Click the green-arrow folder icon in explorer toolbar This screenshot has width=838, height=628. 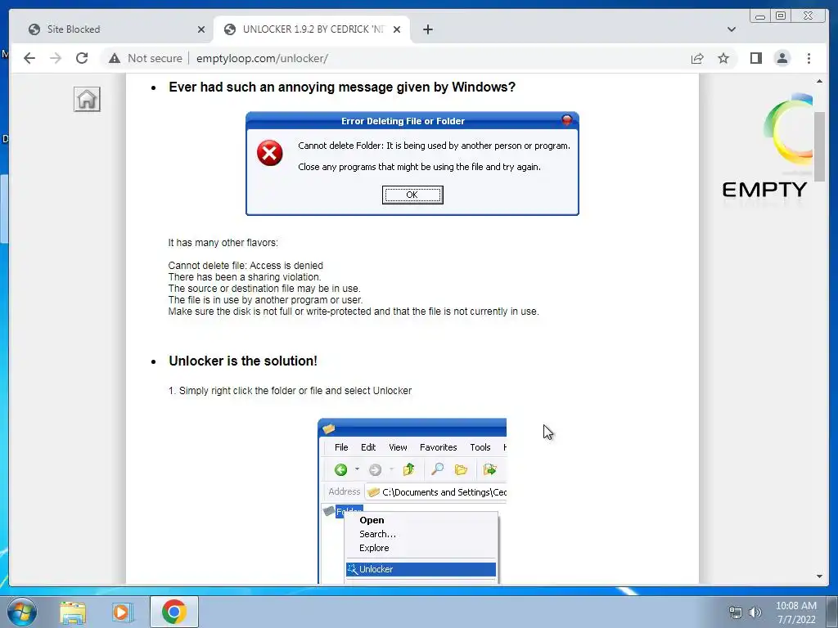click(x=489, y=470)
